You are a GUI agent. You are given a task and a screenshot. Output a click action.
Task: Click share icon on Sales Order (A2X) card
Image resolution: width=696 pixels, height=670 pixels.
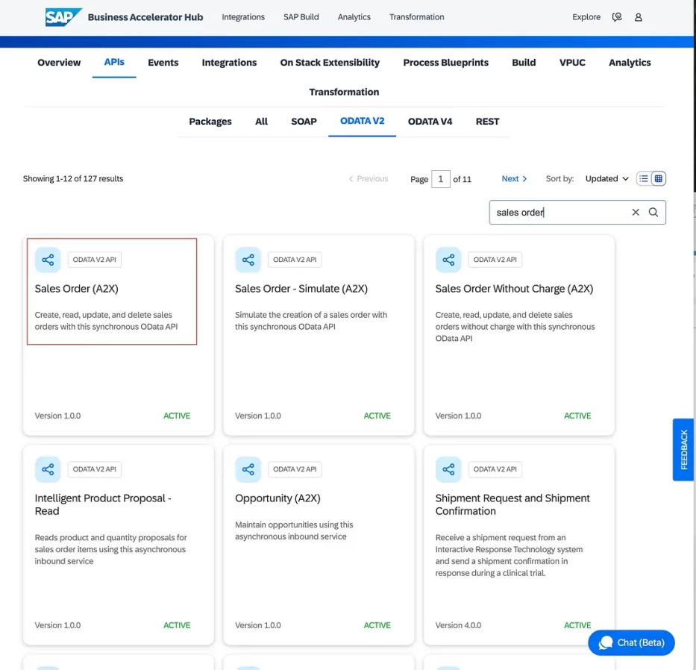pyautogui.click(x=48, y=260)
